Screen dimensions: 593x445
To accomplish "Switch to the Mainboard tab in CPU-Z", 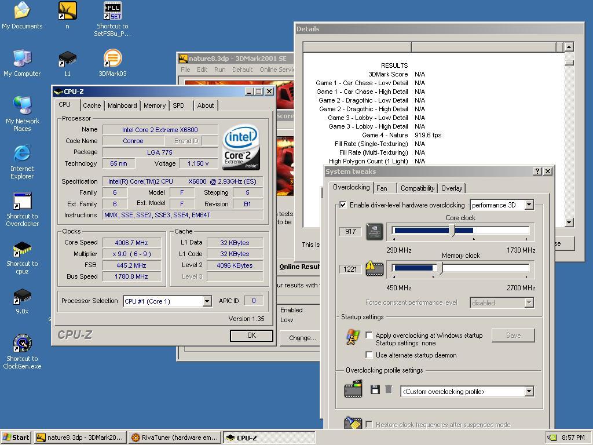I will pos(122,105).
